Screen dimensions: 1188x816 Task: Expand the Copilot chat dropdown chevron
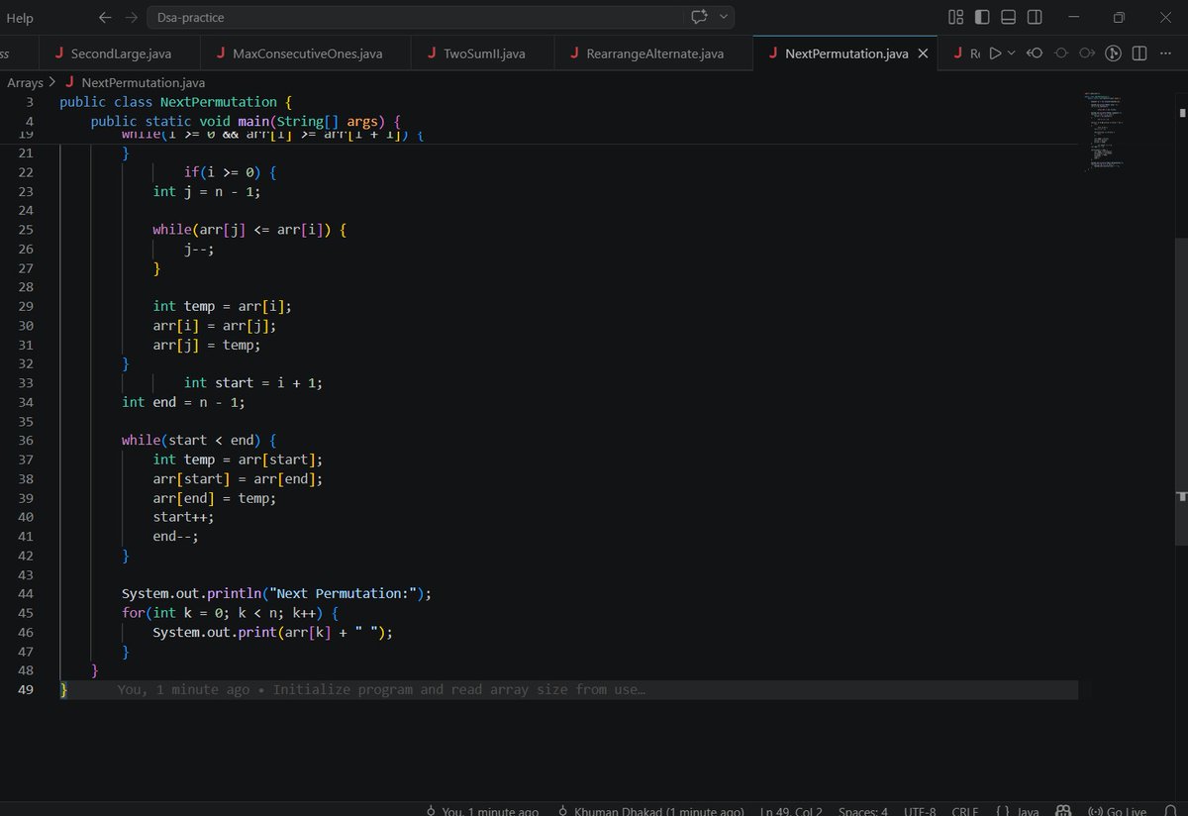pyautogui.click(x=724, y=17)
